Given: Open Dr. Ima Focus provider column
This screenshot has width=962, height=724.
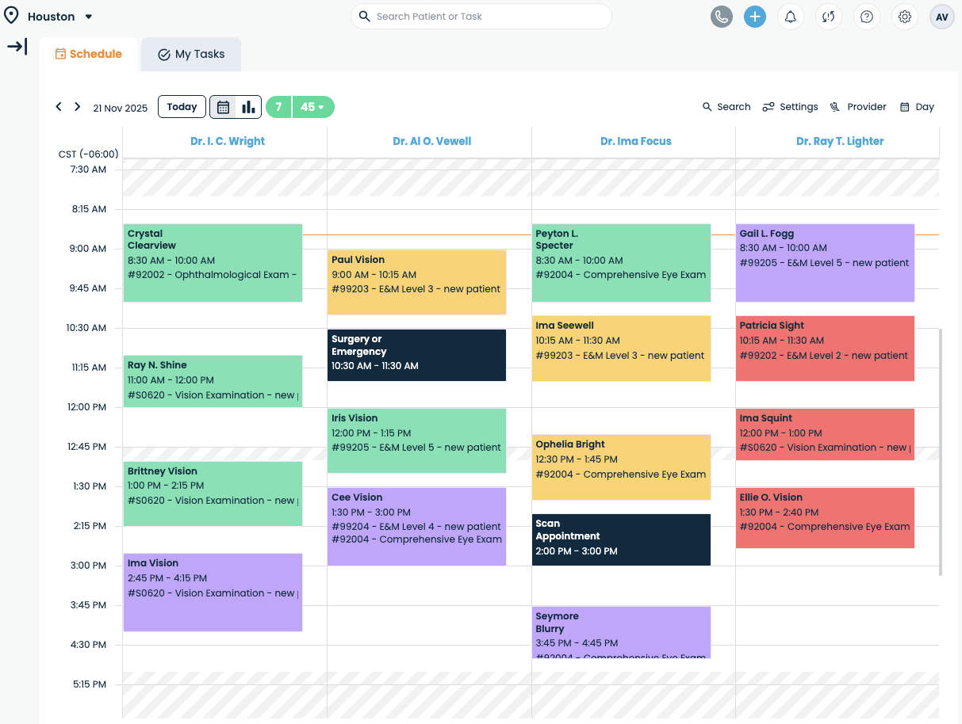Looking at the screenshot, I should tap(635, 142).
